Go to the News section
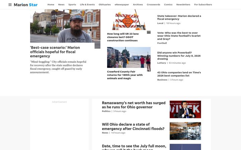241x150 pixels. [61, 5]
